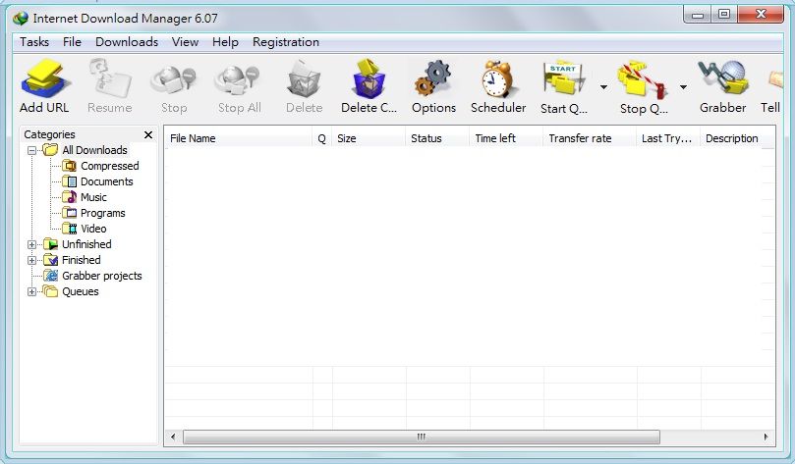Sort by the Last Try column header

click(x=668, y=138)
